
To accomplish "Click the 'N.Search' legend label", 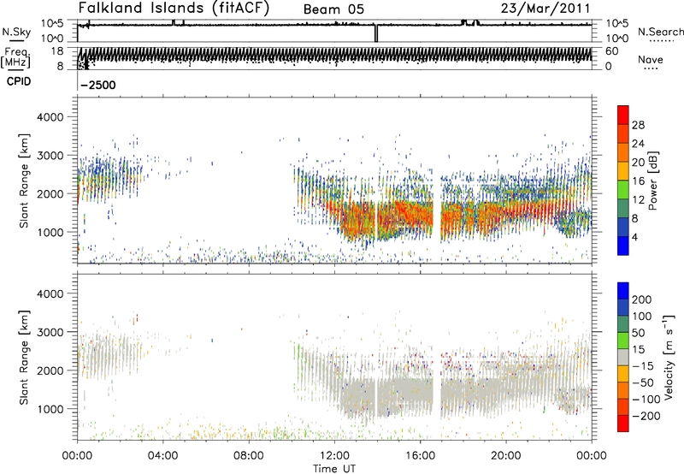I will [x=660, y=32].
